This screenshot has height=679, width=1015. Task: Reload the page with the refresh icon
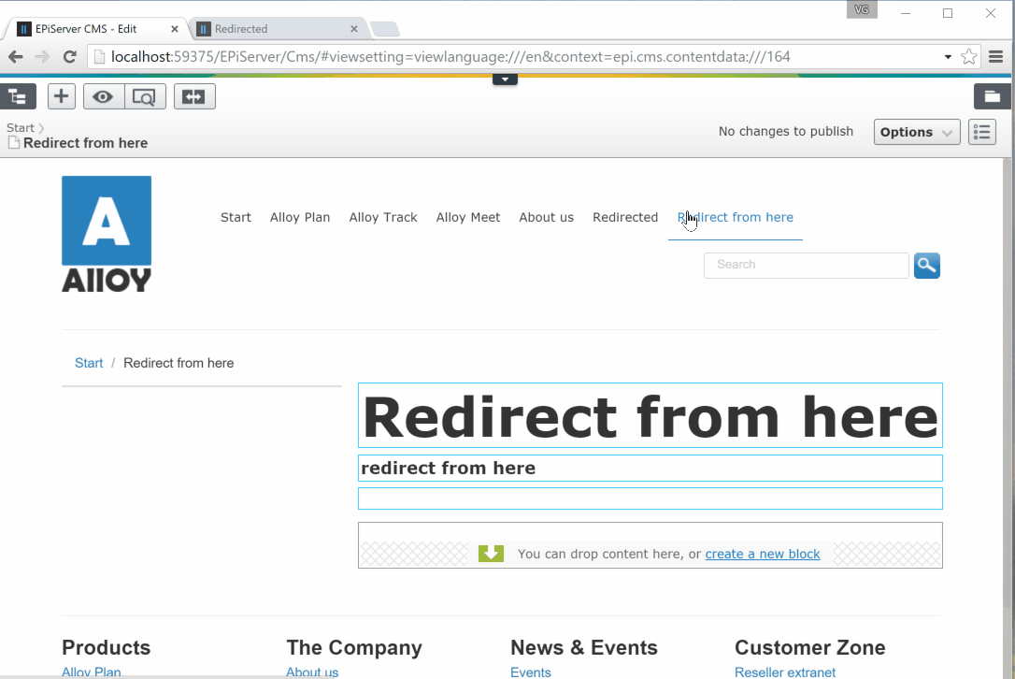[70, 57]
